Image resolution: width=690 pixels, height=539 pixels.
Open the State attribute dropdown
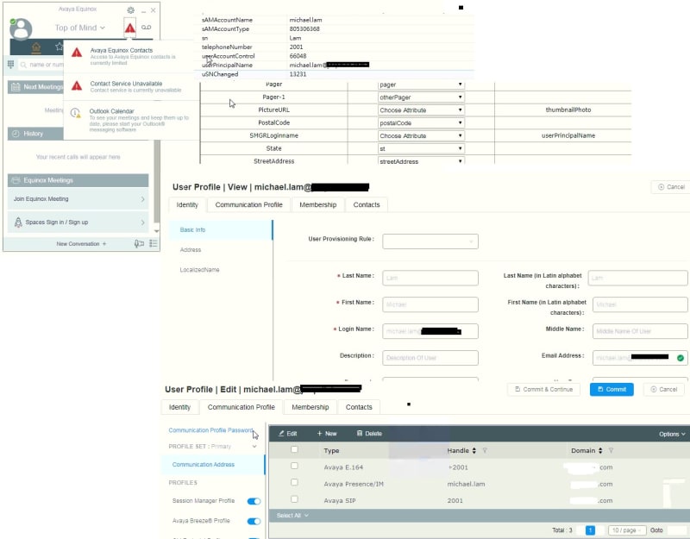point(421,148)
